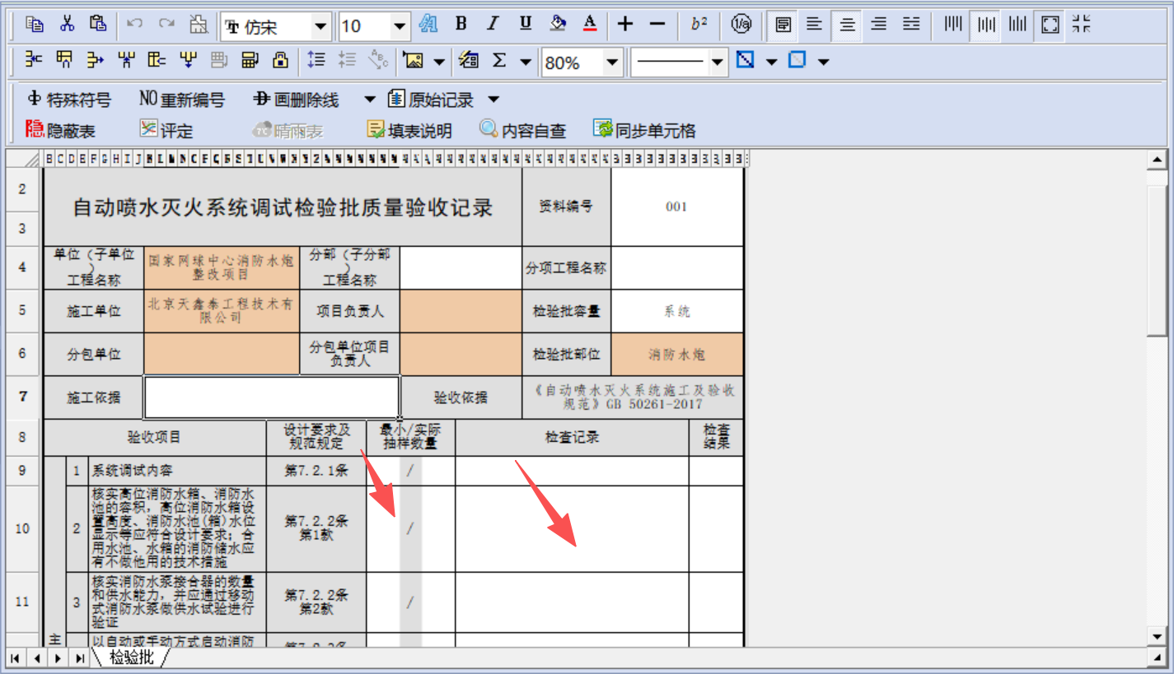Click the 特殊符号 button
This screenshot has width=1174, height=674.
(x=69, y=100)
